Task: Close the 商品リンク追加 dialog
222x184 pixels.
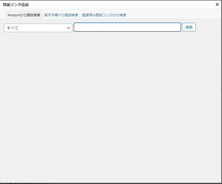Action: 217,5
